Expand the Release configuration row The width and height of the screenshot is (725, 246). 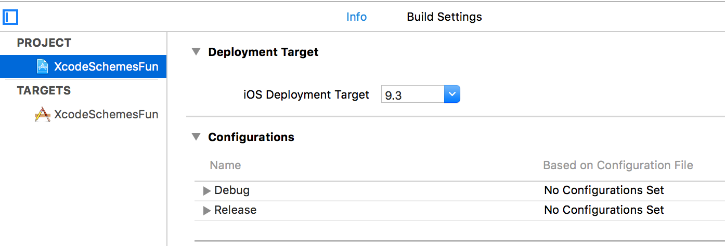pos(207,210)
